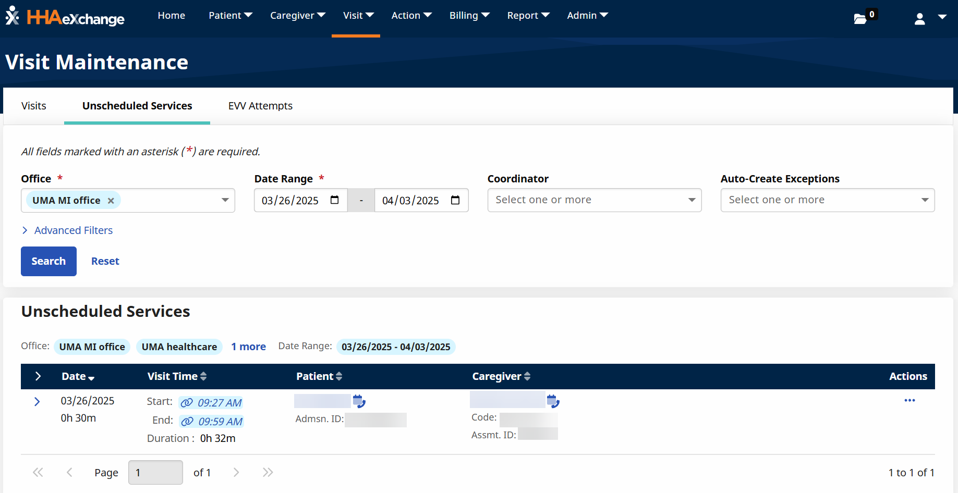Click the Reset link next to Search
The image size is (958, 493).
(105, 261)
